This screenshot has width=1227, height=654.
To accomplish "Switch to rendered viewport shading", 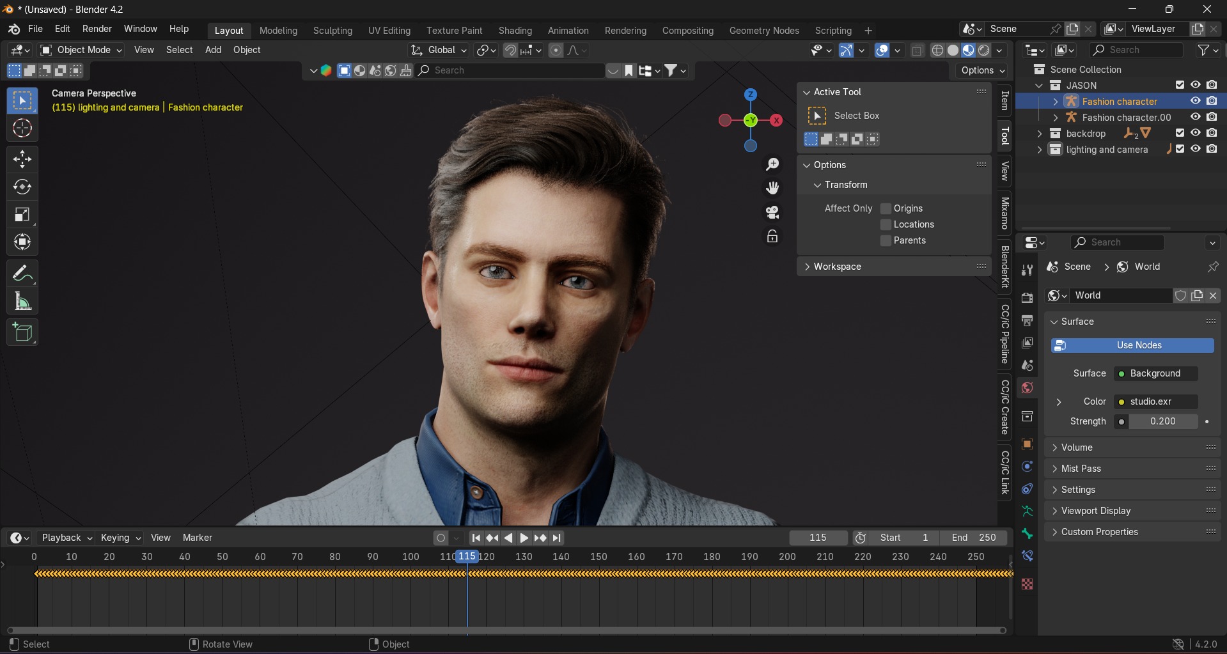I will (984, 51).
